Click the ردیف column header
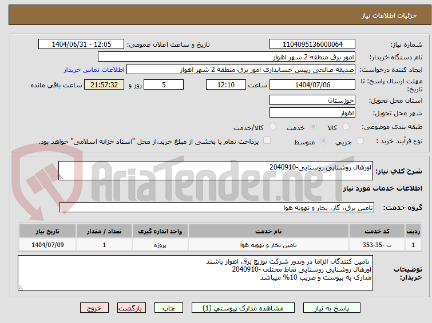The width and height of the screenshot is (432, 323). (x=413, y=231)
